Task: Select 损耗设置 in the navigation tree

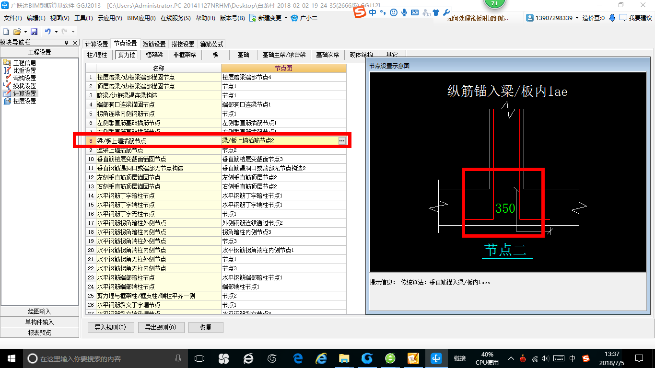Action: point(24,86)
